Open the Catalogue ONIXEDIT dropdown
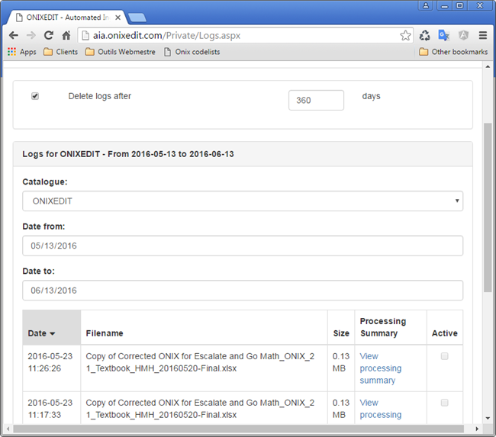The height and width of the screenshot is (437, 496). coord(243,201)
